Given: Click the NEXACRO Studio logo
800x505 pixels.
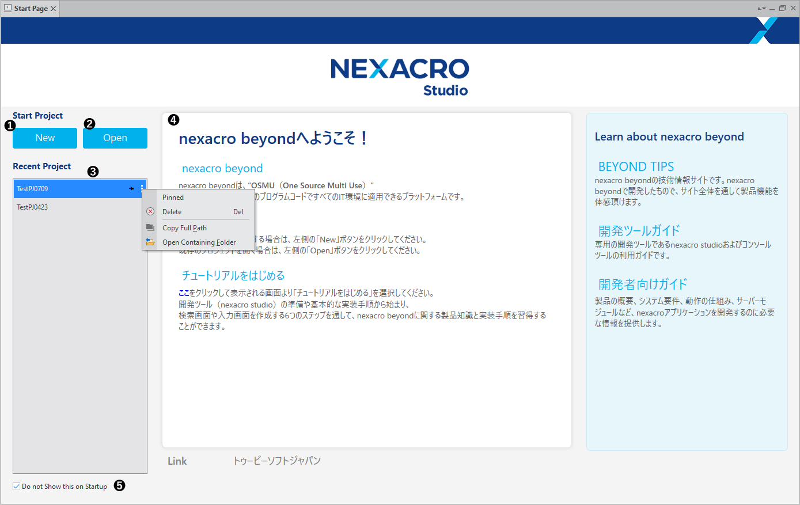Looking at the screenshot, I should coord(400,76).
